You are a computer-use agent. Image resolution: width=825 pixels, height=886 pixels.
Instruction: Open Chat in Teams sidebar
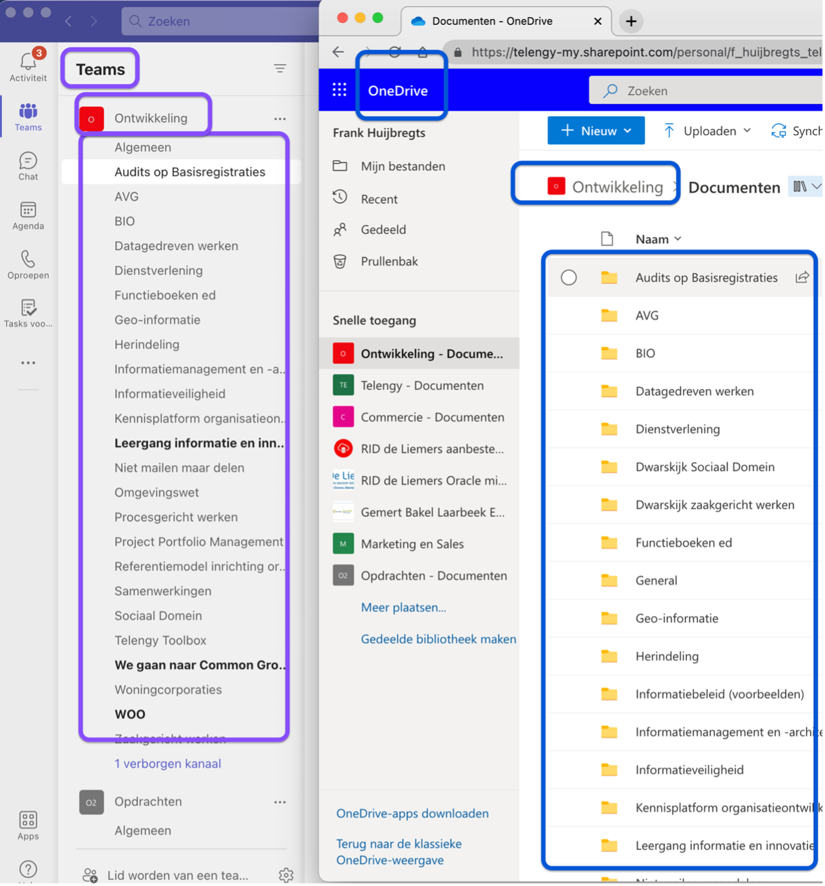(x=28, y=166)
